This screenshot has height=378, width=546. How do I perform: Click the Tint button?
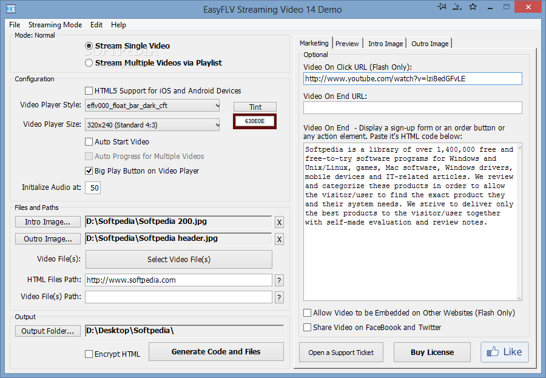coord(255,107)
